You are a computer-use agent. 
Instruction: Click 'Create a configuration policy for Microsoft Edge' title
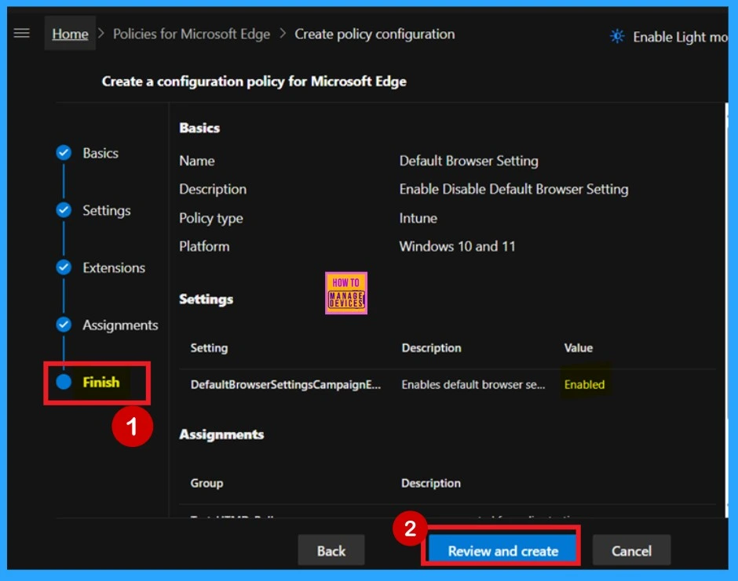click(254, 82)
